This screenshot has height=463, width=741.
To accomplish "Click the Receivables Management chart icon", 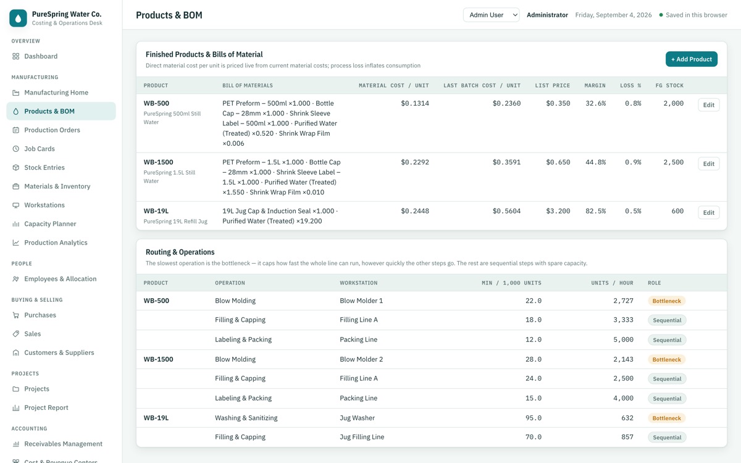I will pos(16,444).
